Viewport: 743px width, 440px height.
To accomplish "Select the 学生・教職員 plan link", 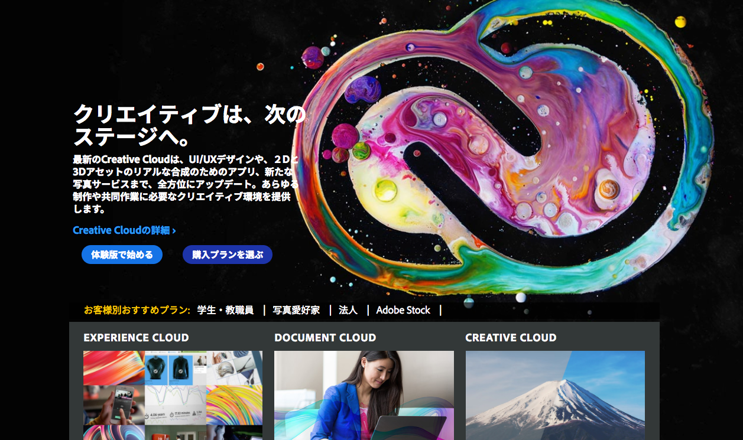I will (x=225, y=310).
